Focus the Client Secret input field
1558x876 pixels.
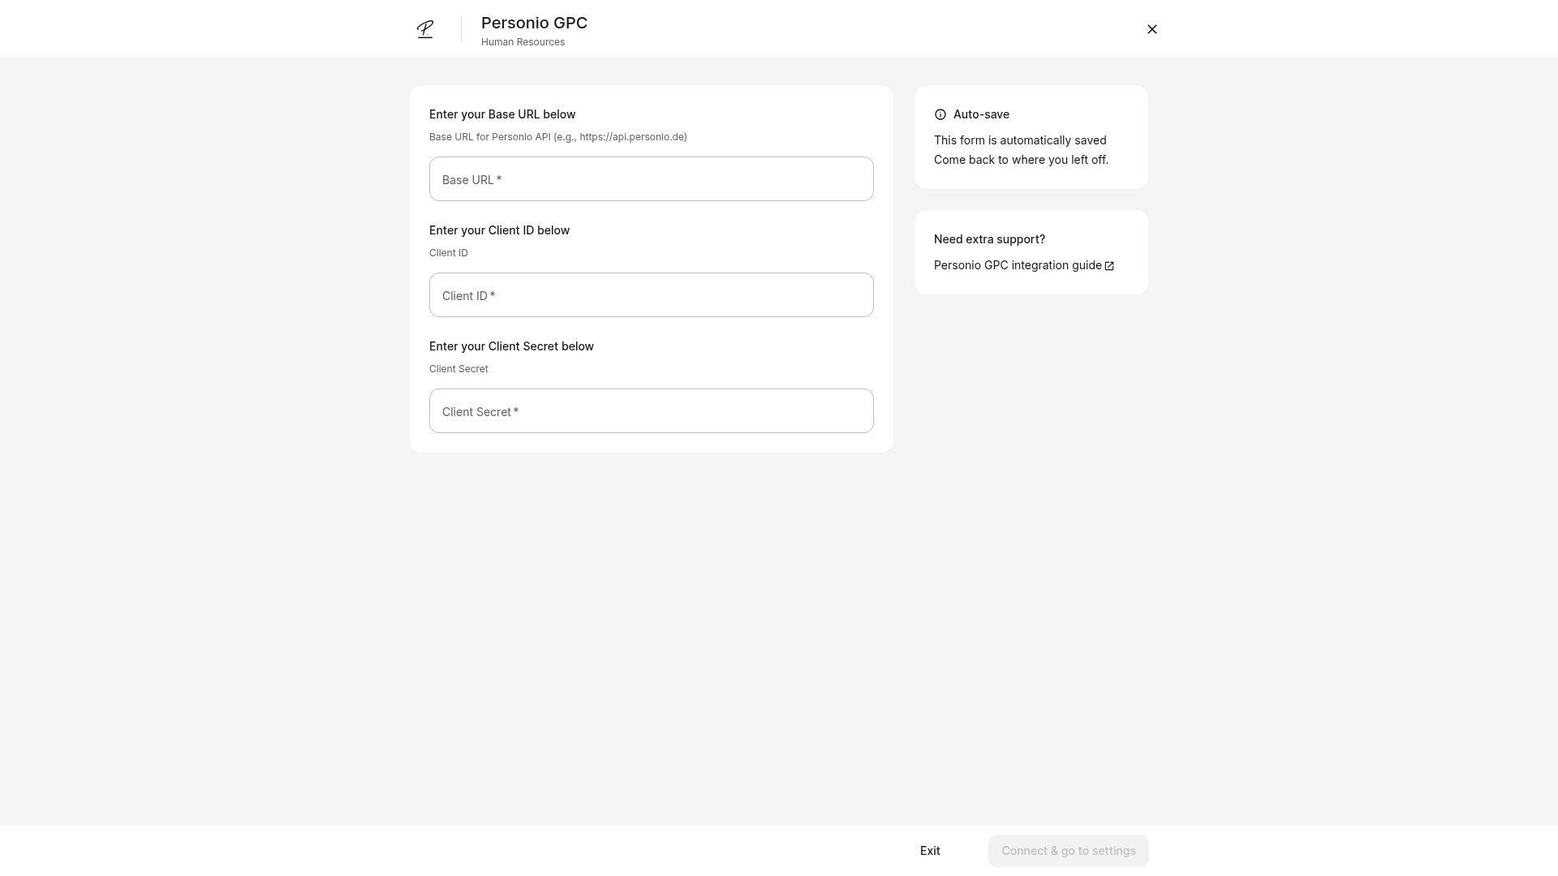651,411
